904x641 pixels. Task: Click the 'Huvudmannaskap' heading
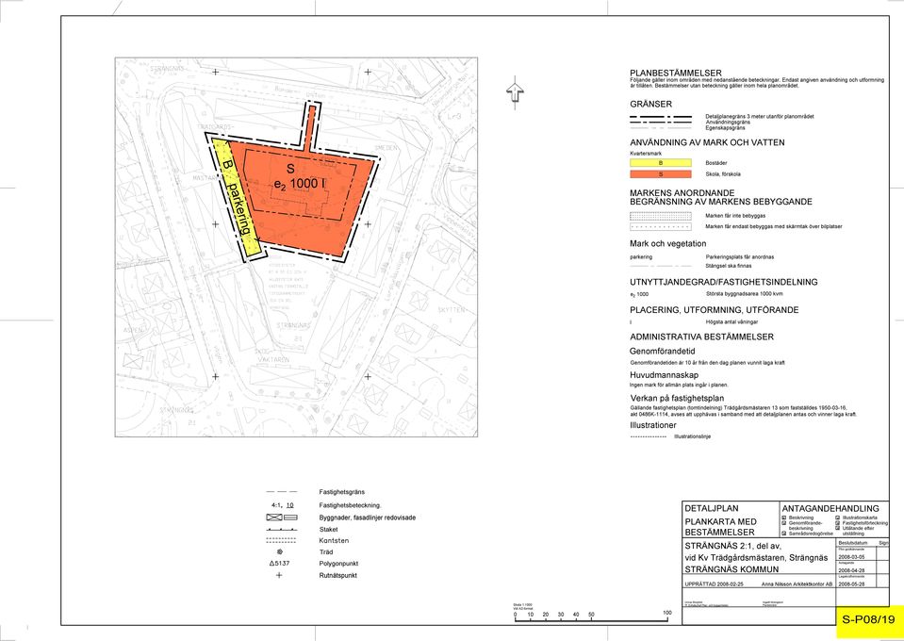click(x=665, y=374)
